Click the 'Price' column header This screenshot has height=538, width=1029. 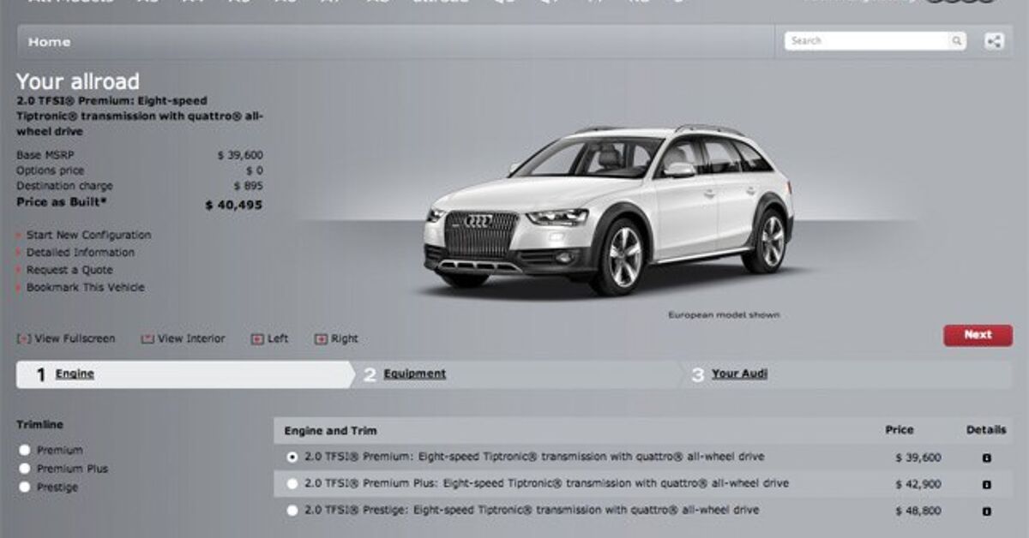900,430
